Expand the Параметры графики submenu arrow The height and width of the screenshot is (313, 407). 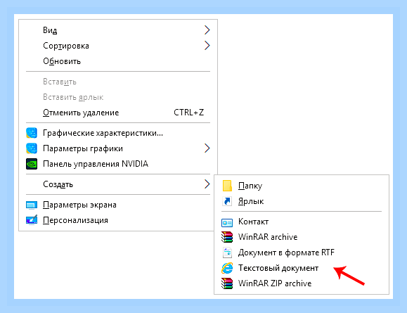click(x=207, y=148)
